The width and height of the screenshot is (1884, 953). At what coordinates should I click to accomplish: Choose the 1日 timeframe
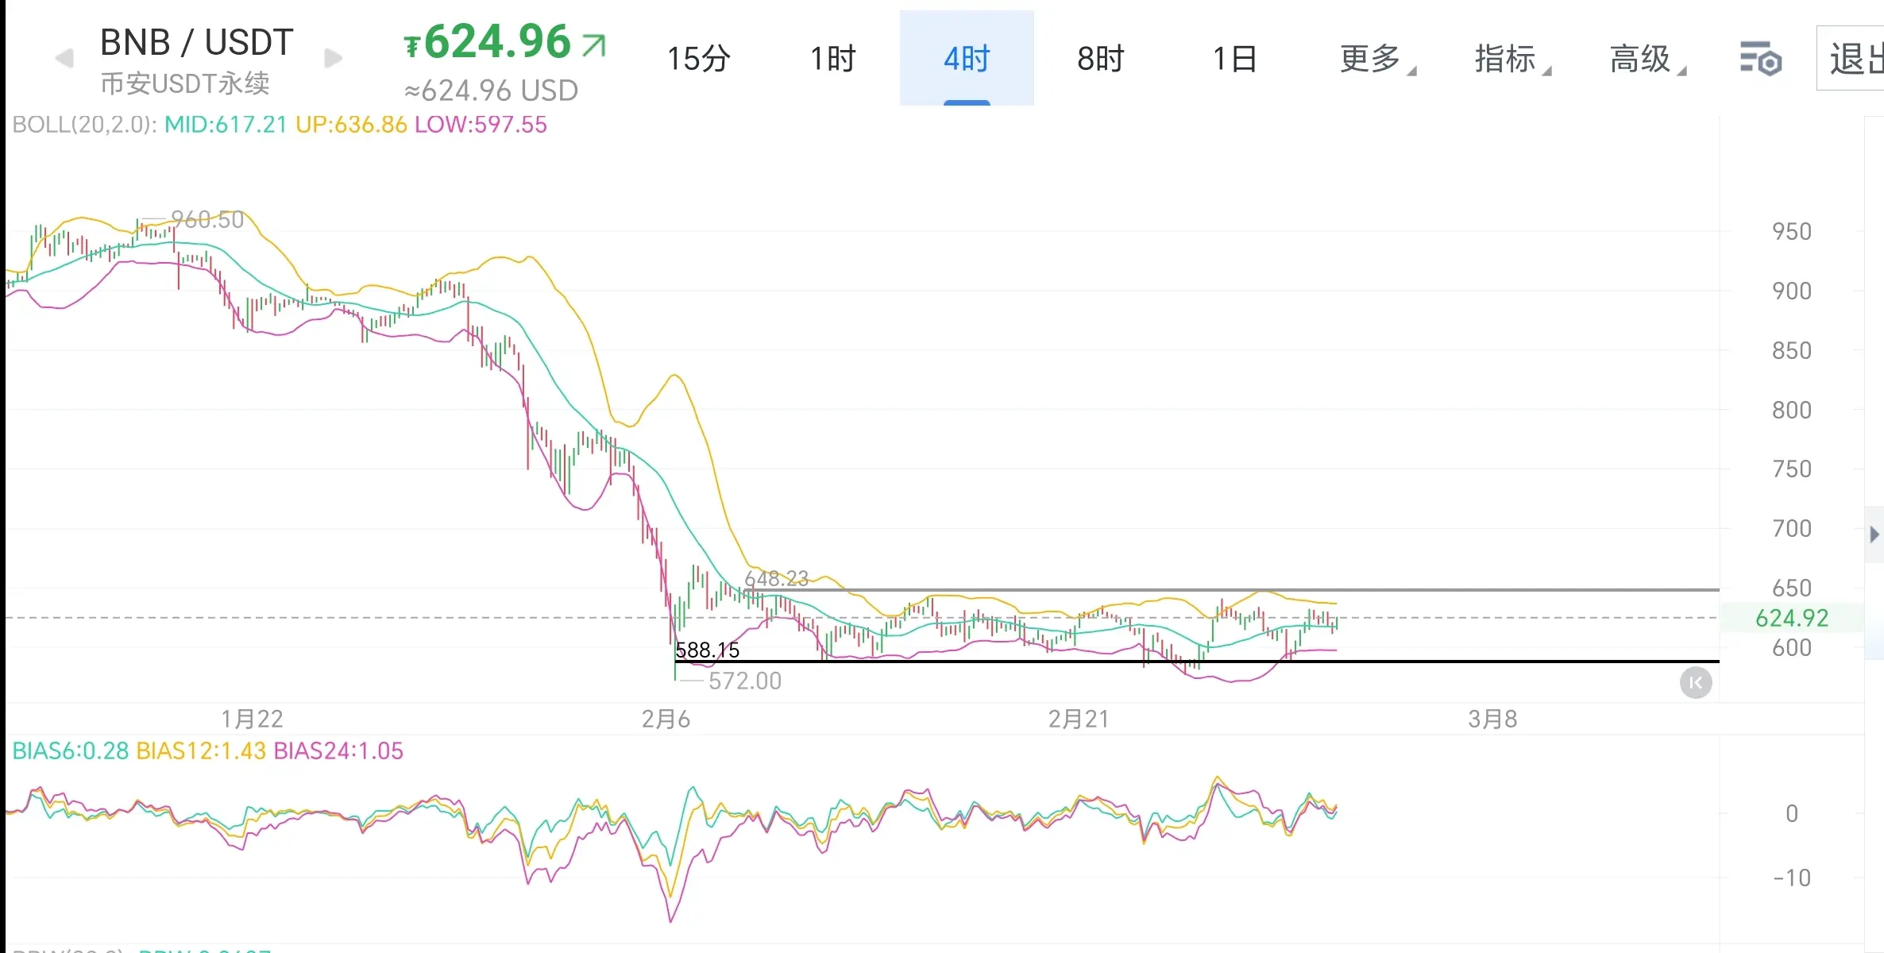pyautogui.click(x=1234, y=59)
